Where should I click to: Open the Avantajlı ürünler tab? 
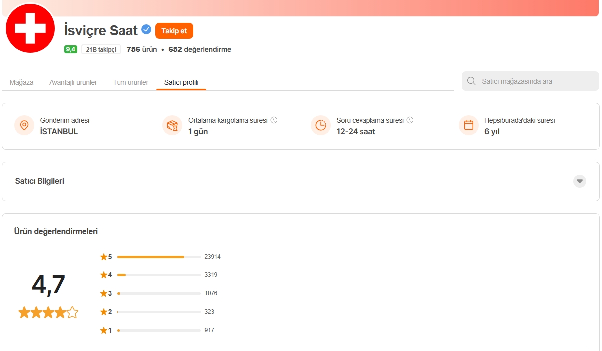click(73, 82)
